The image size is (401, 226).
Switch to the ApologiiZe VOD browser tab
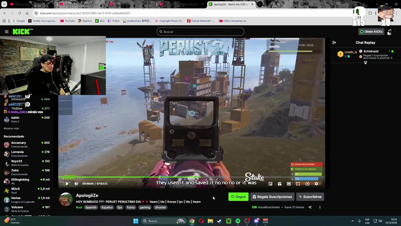click(x=231, y=4)
